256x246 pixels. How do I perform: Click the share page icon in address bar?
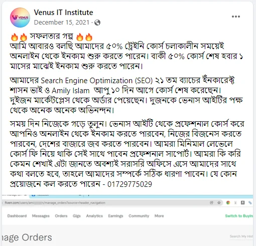pyautogui.click(x=211, y=202)
